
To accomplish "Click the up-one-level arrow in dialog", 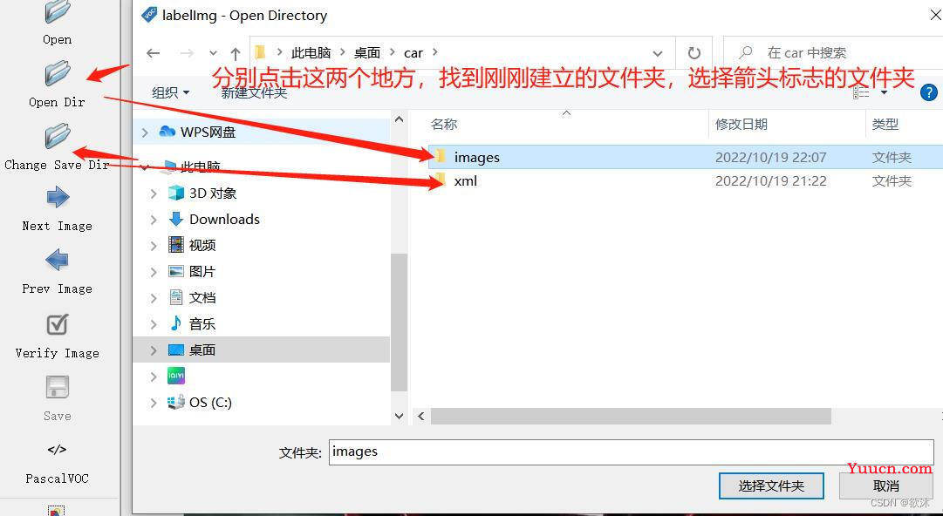I will tap(236, 53).
